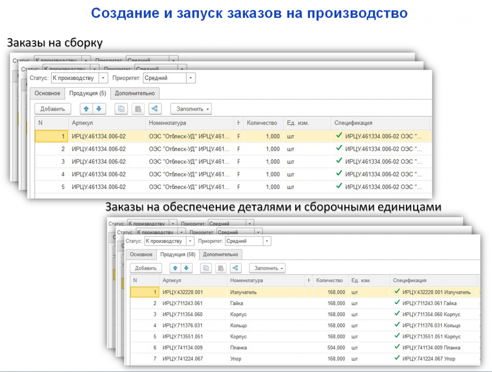Switch to the Основное tab beside Продукция (58)
The image size is (492, 372).
pos(141,254)
